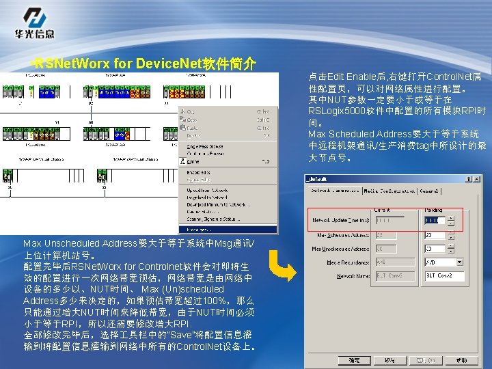
Task: Click the pending Max Scheduled Address field
Action: pyautogui.click(x=435, y=235)
